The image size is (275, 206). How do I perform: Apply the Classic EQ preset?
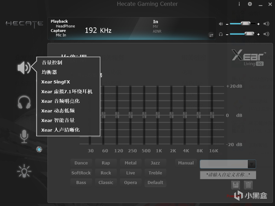pyautogui.click(x=106, y=183)
